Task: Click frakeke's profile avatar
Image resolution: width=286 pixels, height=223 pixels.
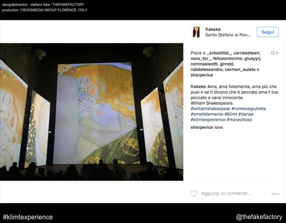Action: (196, 32)
